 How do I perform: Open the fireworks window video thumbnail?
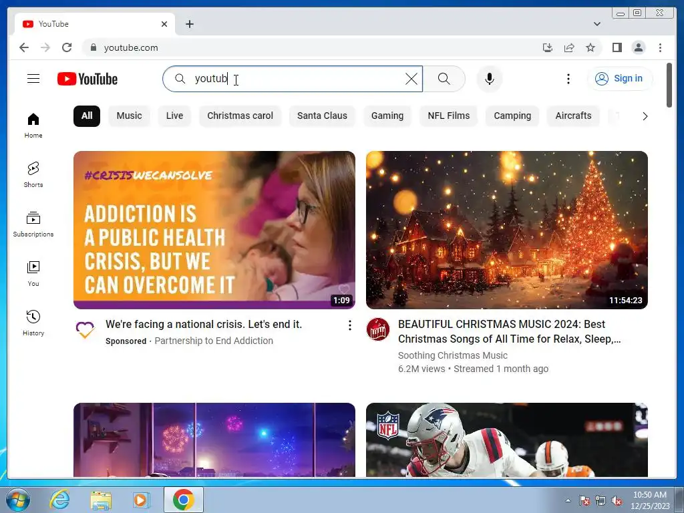coord(214,440)
